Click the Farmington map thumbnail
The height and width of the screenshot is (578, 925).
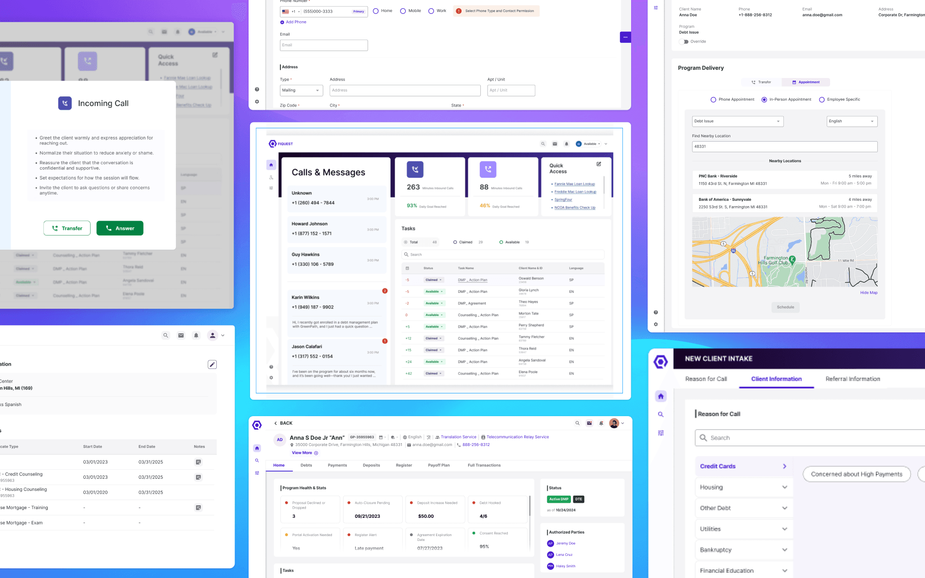[784, 252]
